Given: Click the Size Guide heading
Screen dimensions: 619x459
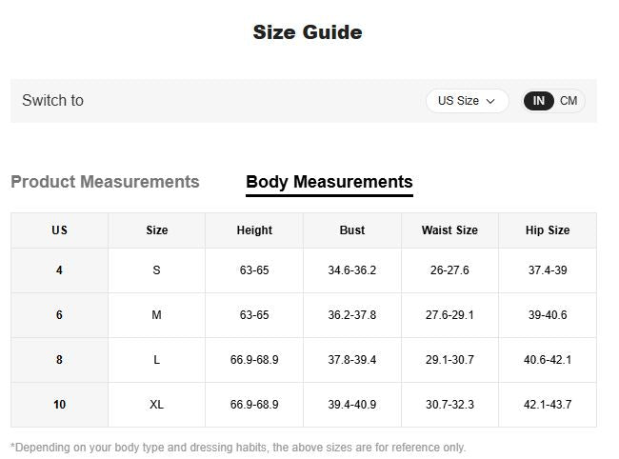Looking at the screenshot, I should coord(308,32).
